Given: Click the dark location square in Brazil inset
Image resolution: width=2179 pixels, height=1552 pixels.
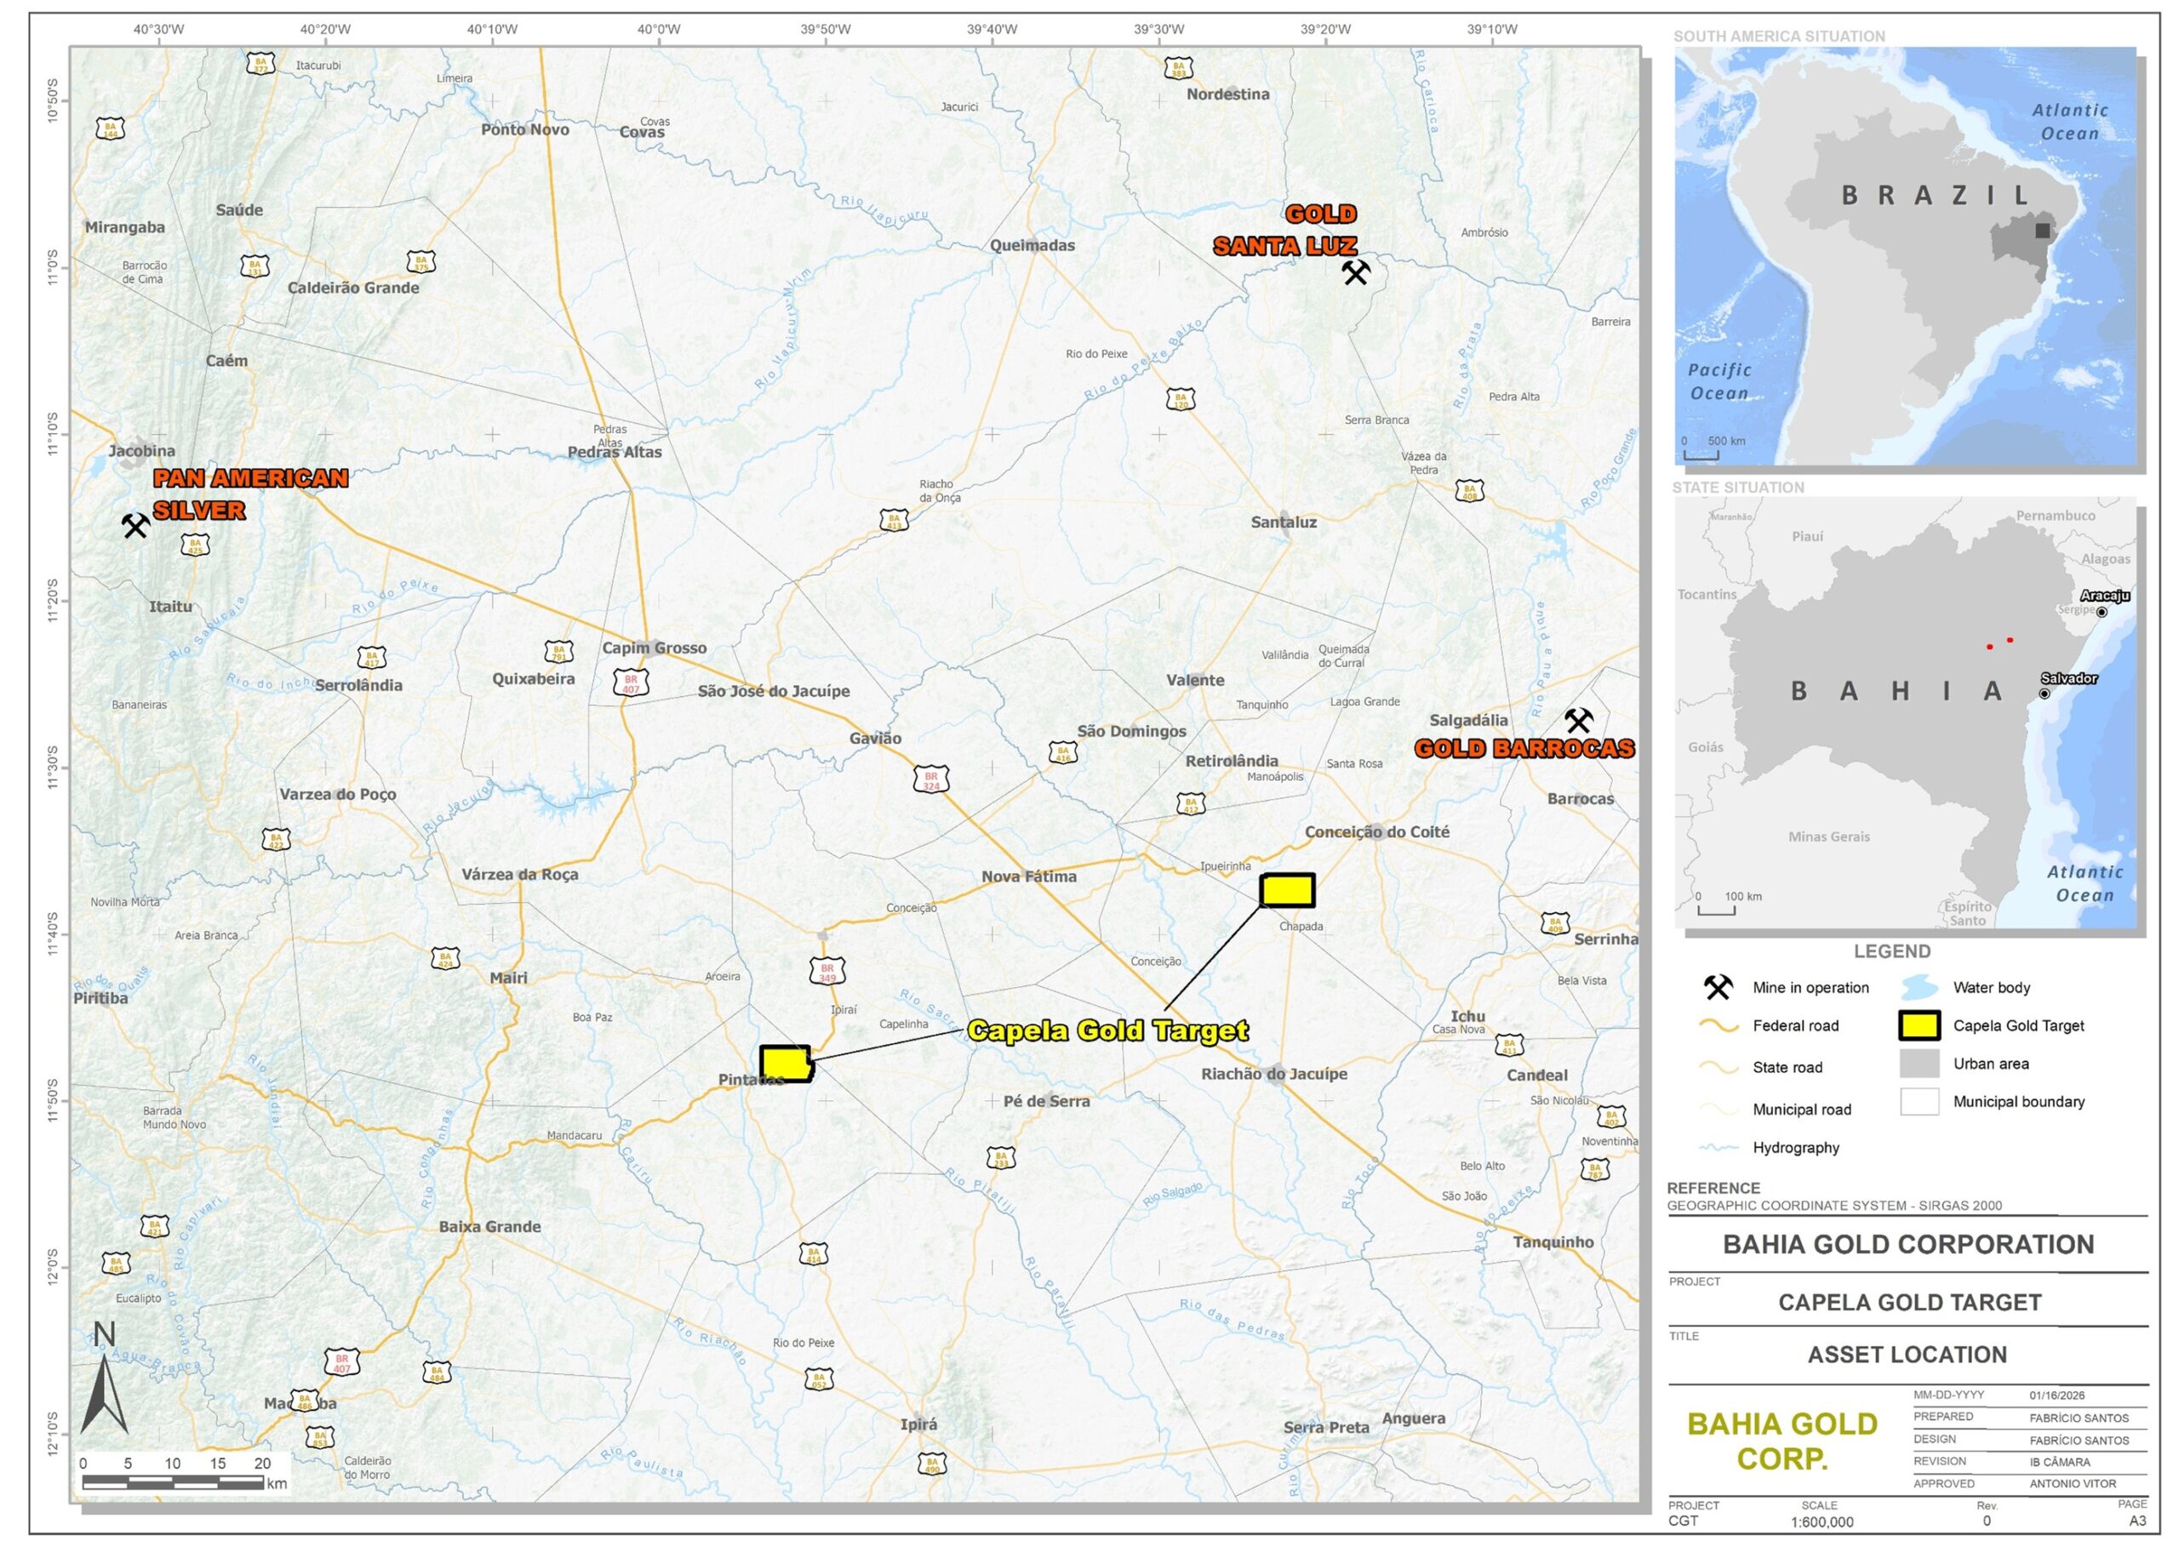Looking at the screenshot, I should pos(2042,231).
